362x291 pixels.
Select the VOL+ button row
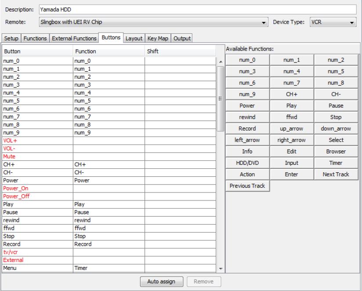coord(37,140)
